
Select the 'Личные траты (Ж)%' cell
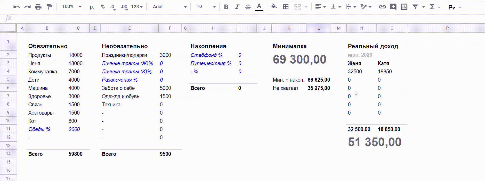[127, 63]
